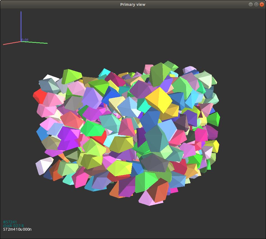Click the iteration counter #57241
The width and height of the screenshot is (266, 239).
coord(10,222)
